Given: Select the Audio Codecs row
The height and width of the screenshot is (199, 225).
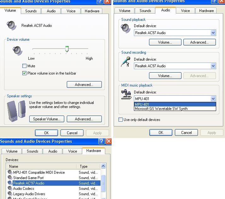Looking at the screenshot, I should click(53, 188).
